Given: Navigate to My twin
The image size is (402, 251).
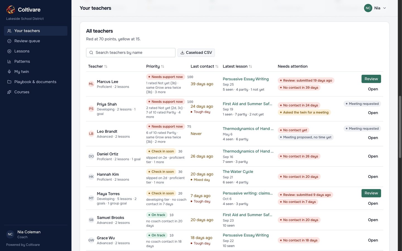Looking at the screenshot, I should (x=36, y=72).
